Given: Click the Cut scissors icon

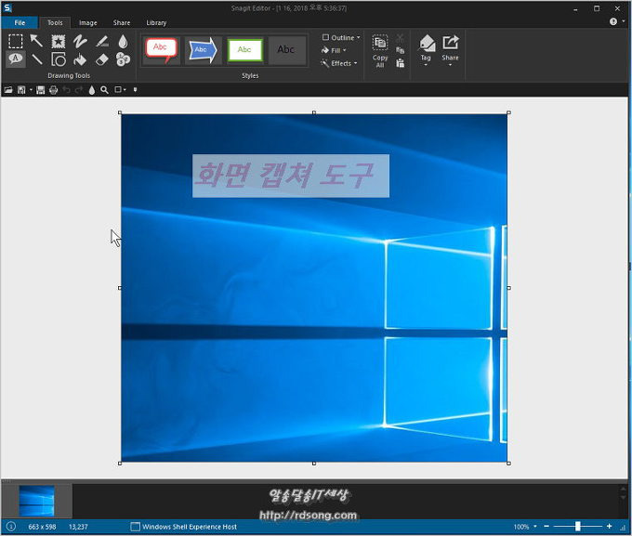Looking at the screenshot, I should (400, 38).
